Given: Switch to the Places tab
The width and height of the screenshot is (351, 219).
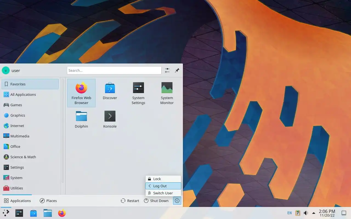Looking at the screenshot, I should 48,201.
